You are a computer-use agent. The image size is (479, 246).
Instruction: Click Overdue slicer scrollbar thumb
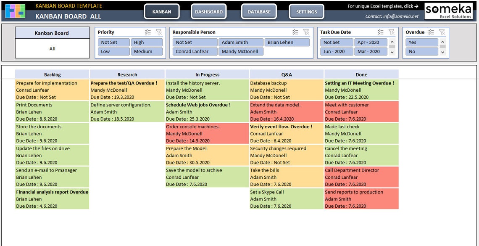(x=442, y=47)
